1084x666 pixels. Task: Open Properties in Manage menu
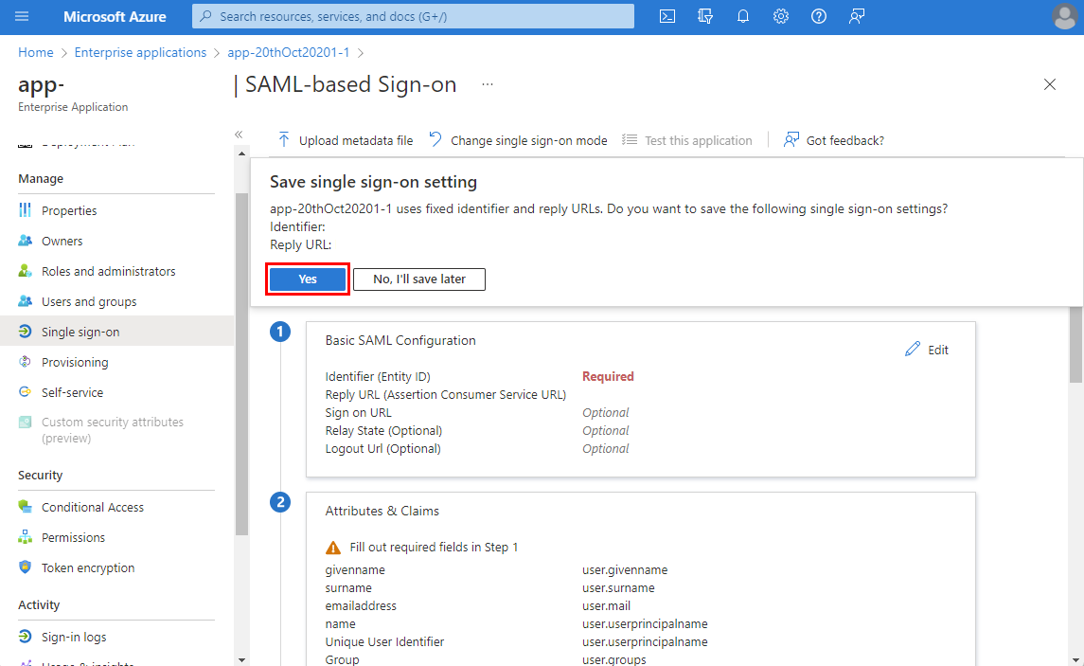(69, 210)
